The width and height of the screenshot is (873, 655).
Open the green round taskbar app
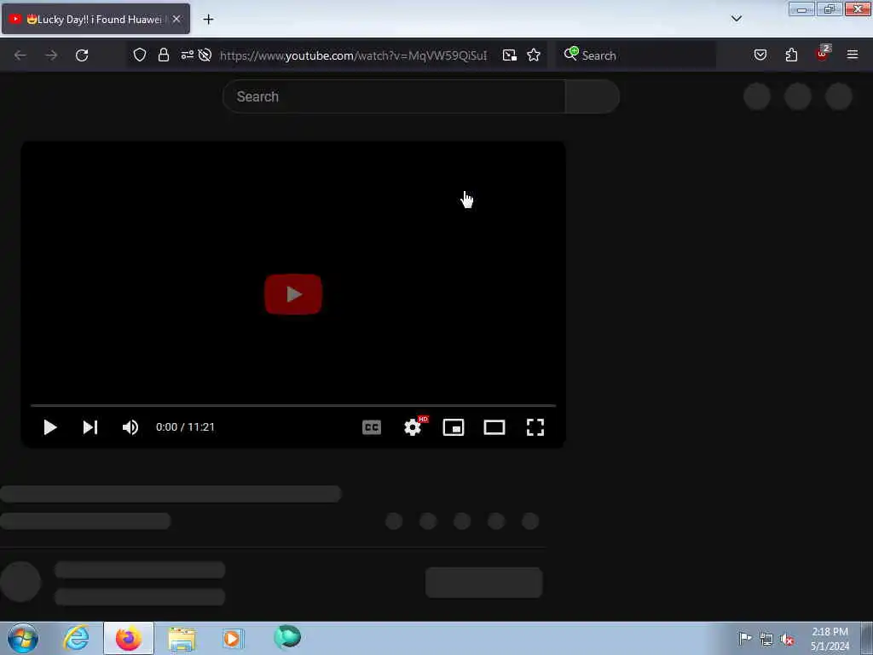(x=287, y=638)
